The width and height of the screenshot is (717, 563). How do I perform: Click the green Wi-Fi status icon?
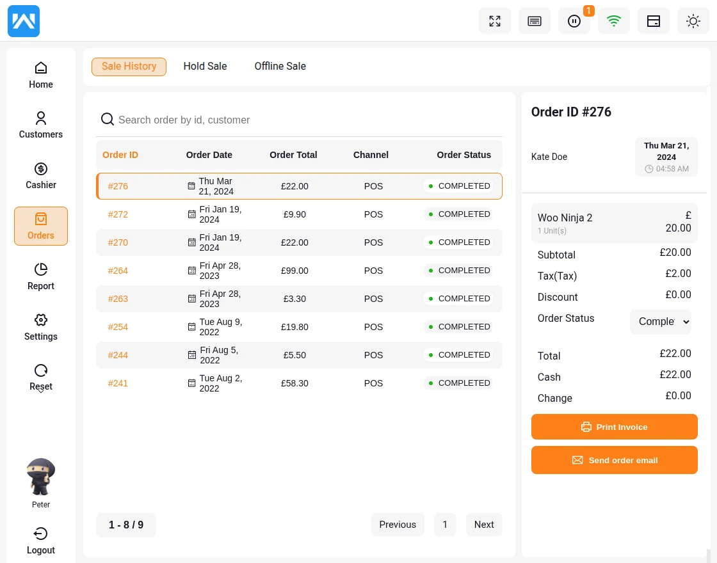point(614,21)
